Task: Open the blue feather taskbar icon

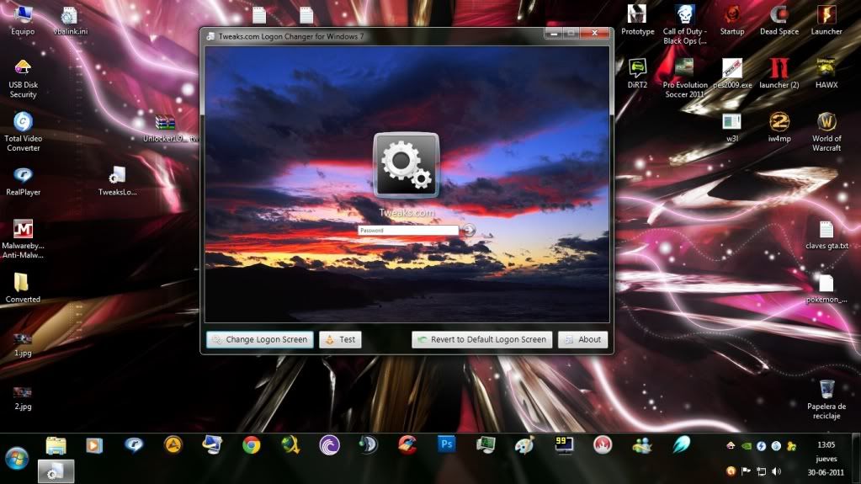Action: coord(681,445)
